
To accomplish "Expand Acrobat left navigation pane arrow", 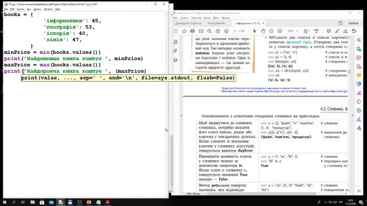I will coord(181,116).
